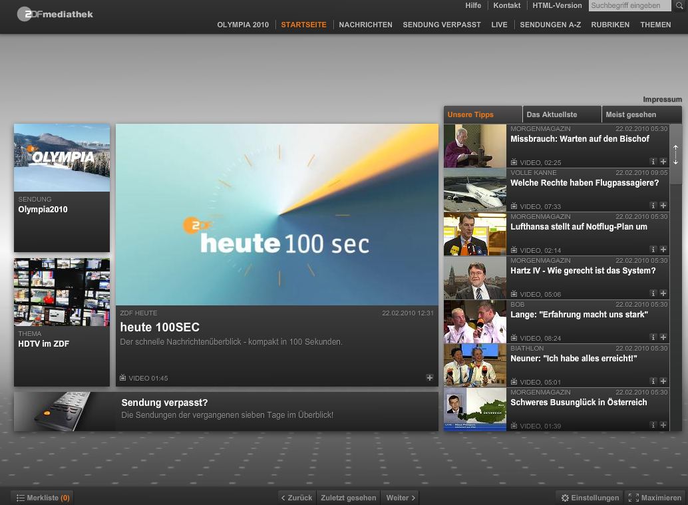The height and width of the screenshot is (505, 688).
Task: Show info for Missbrauch bishop video
Action: tap(653, 162)
